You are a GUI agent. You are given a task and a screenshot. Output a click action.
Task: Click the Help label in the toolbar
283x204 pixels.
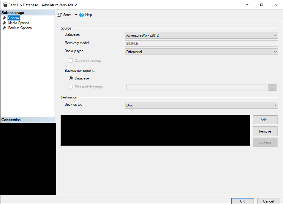(x=88, y=15)
